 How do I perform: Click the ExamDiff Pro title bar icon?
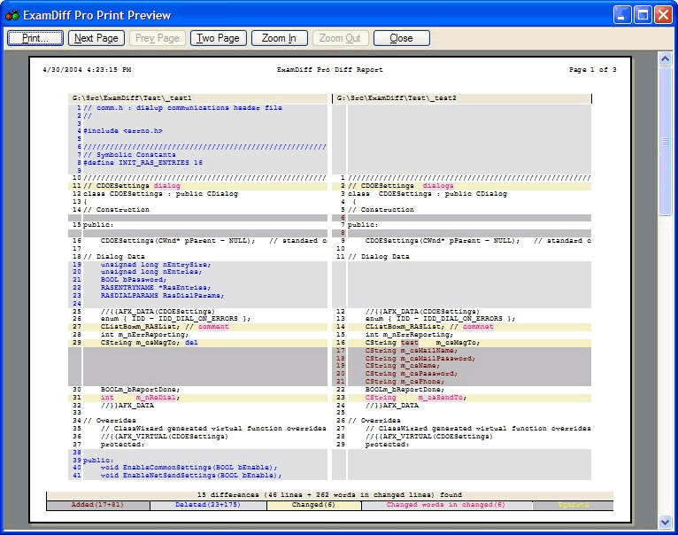(12, 13)
